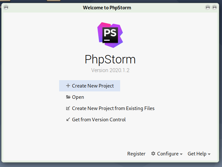
Task: Open the window menu button left of title
Action: (6, 7)
